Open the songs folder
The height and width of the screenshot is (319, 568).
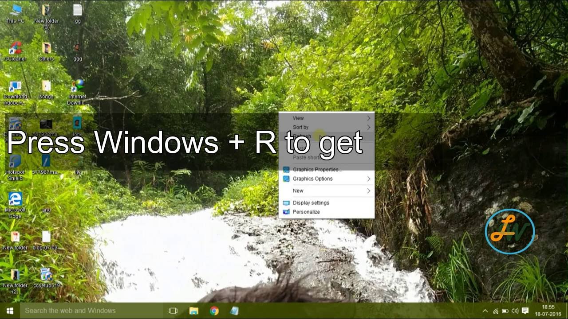coord(46,89)
